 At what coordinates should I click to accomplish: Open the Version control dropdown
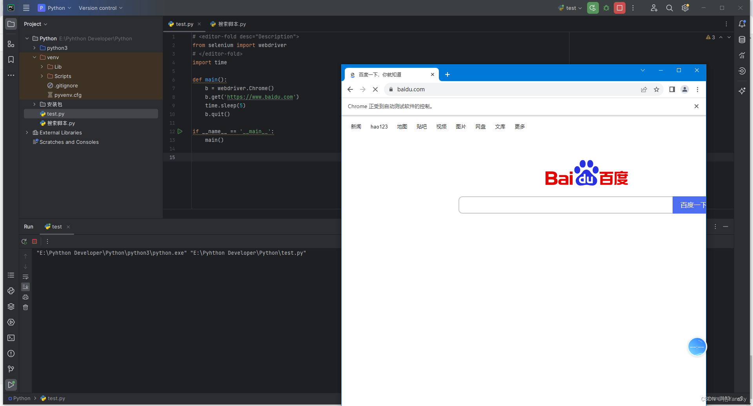pyautogui.click(x=100, y=8)
